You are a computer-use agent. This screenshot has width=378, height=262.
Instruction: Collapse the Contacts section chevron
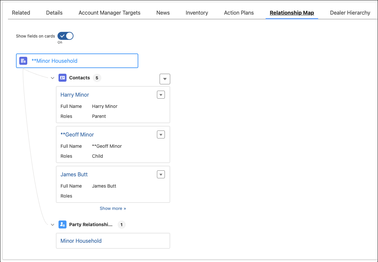coord(53,78)
